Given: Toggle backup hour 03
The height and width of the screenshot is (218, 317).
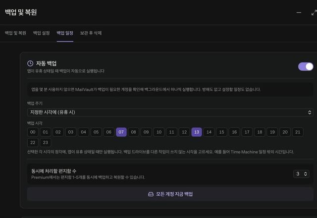Looking at the screenshot, I should point(70,132).
